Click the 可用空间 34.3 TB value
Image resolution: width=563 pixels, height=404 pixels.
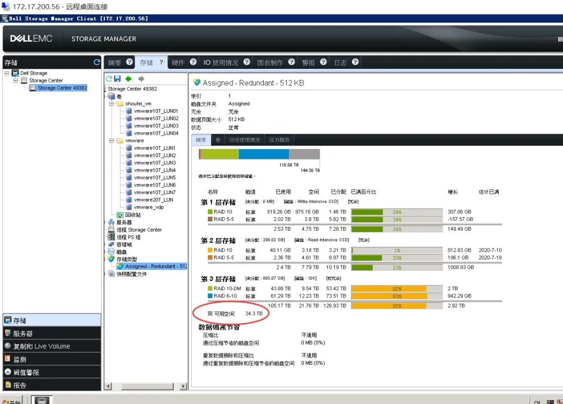click(x=254, y=313)
